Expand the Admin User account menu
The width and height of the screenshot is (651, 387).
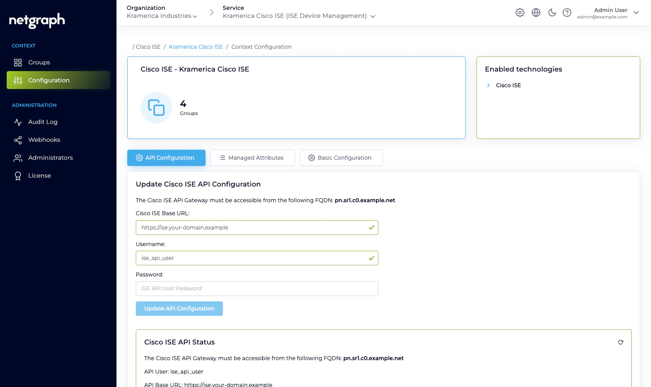click(x=636, y=13)
